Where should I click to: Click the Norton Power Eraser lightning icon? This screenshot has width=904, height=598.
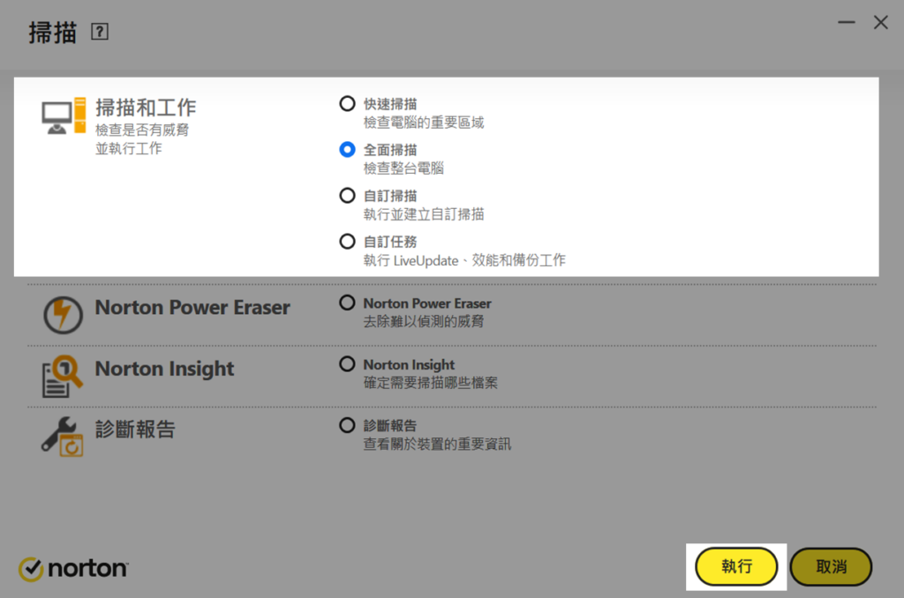63,315
